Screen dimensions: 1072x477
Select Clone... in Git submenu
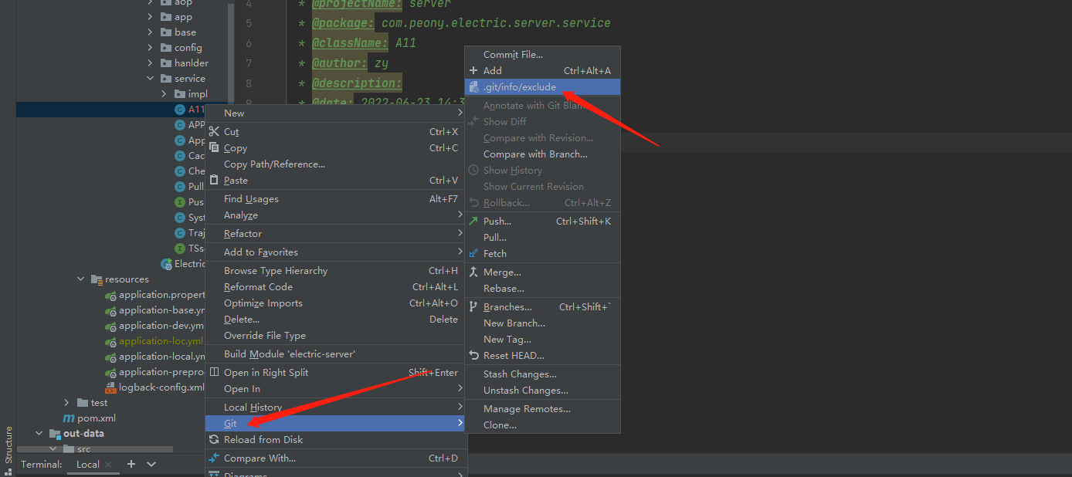coord(542,425)
